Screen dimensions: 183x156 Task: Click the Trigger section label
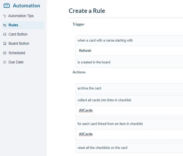[79, 24]
